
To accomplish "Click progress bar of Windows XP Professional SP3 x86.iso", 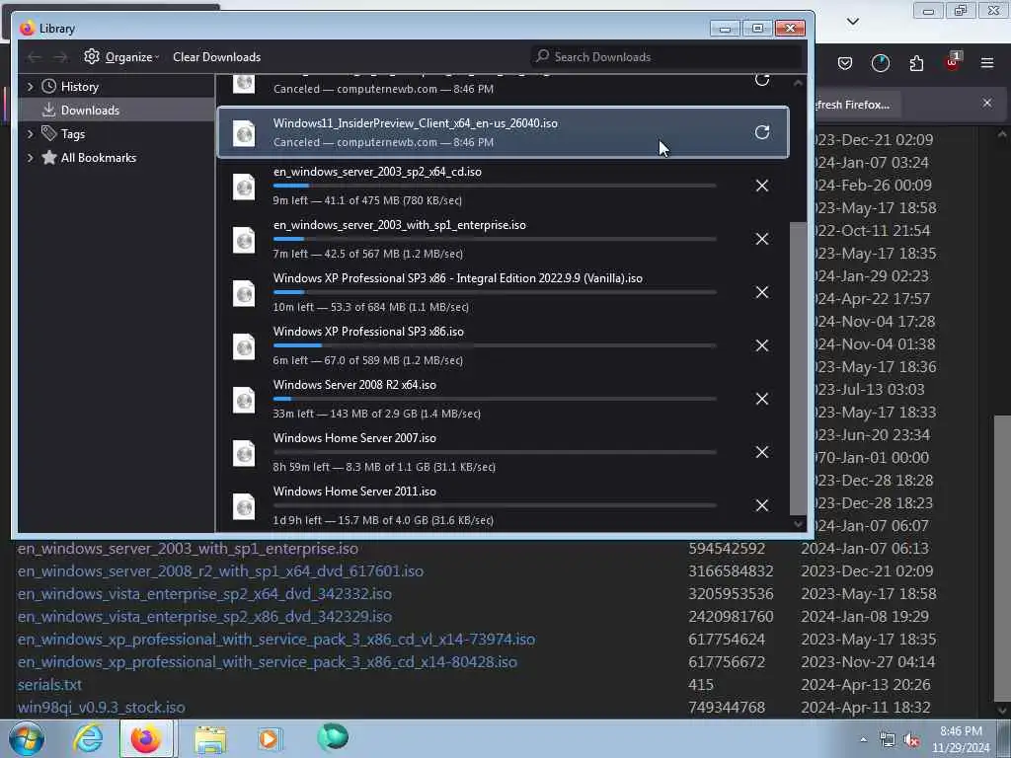I will point(495,345).
